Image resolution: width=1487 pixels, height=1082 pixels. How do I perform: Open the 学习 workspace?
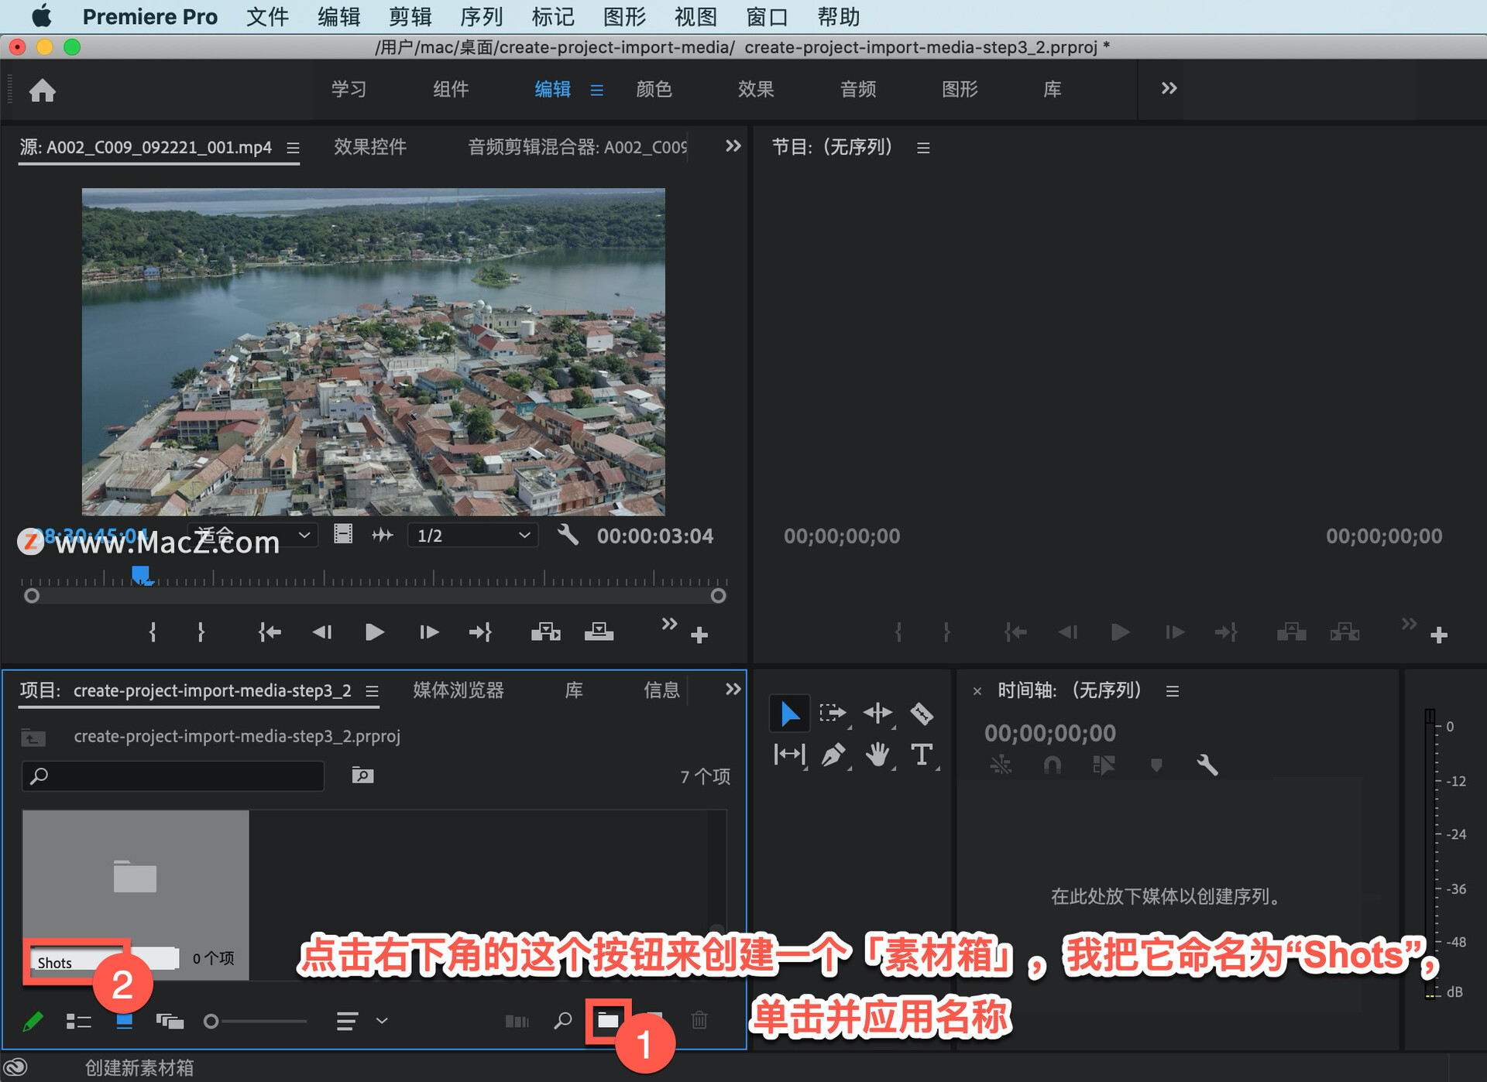(x=349, y=89)
